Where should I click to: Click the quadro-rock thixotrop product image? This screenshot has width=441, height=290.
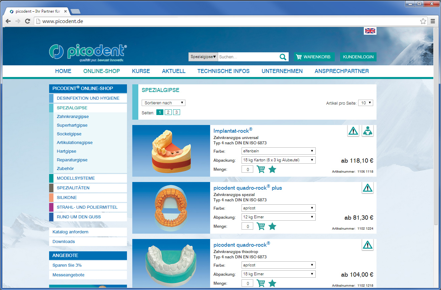171,263
